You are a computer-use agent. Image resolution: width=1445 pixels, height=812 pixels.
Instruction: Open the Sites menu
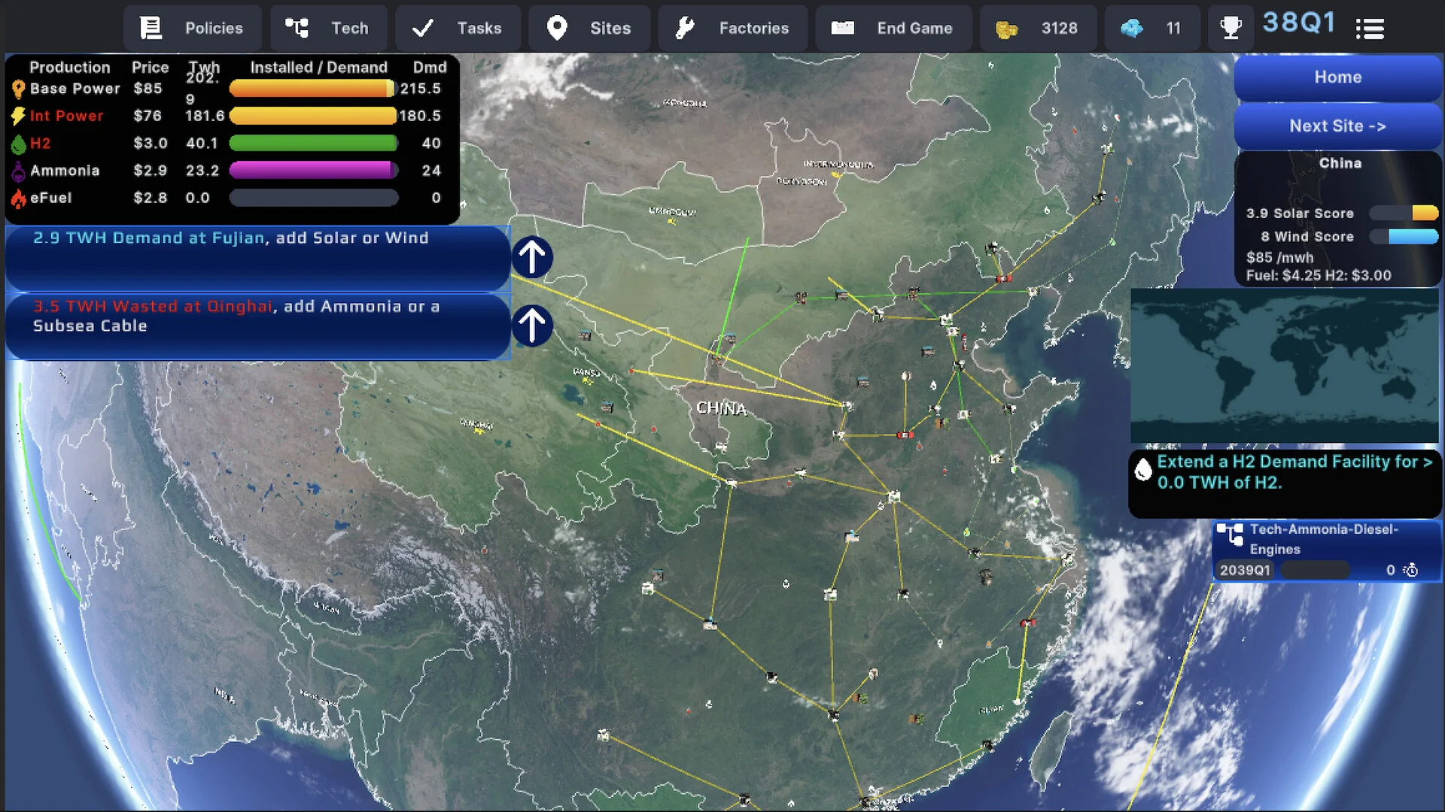[589, 29]
